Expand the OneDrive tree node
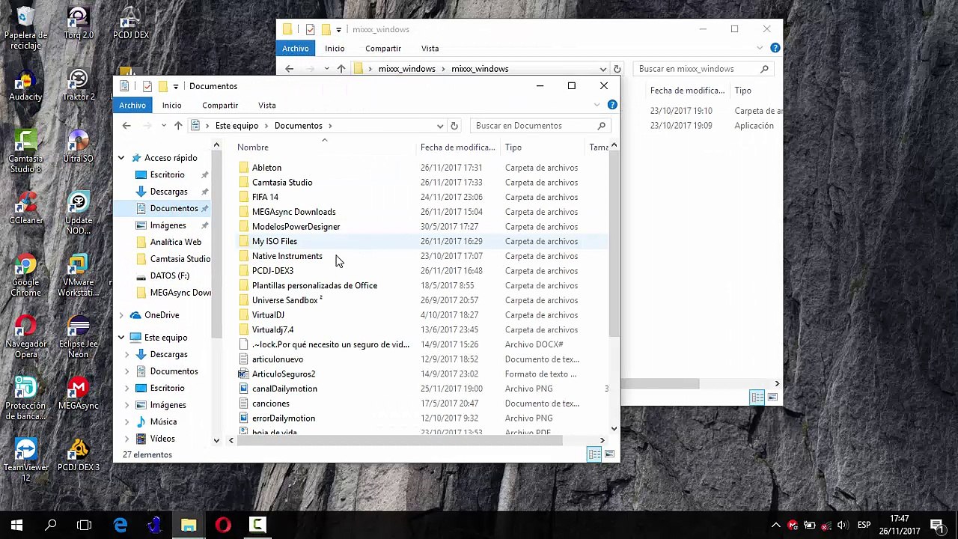The width and height of the screenshot is (958, 539). tap(120, 315)
